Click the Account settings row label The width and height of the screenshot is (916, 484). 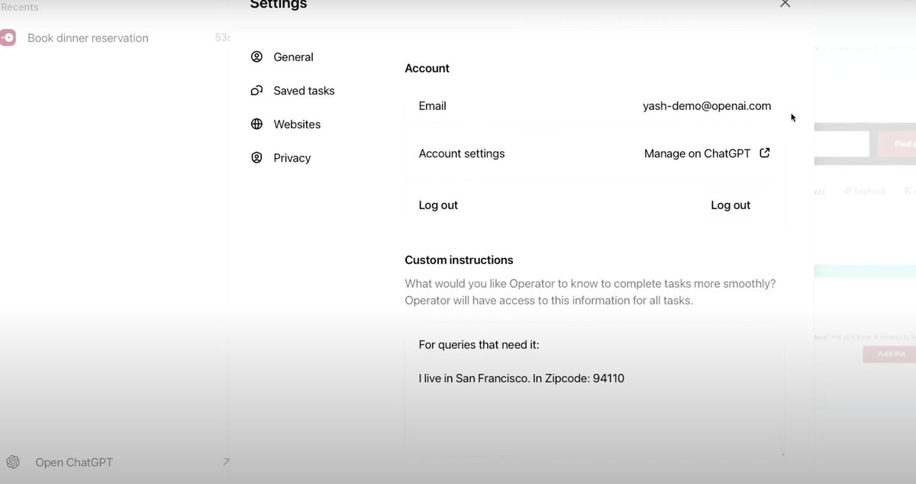(462, 153)
